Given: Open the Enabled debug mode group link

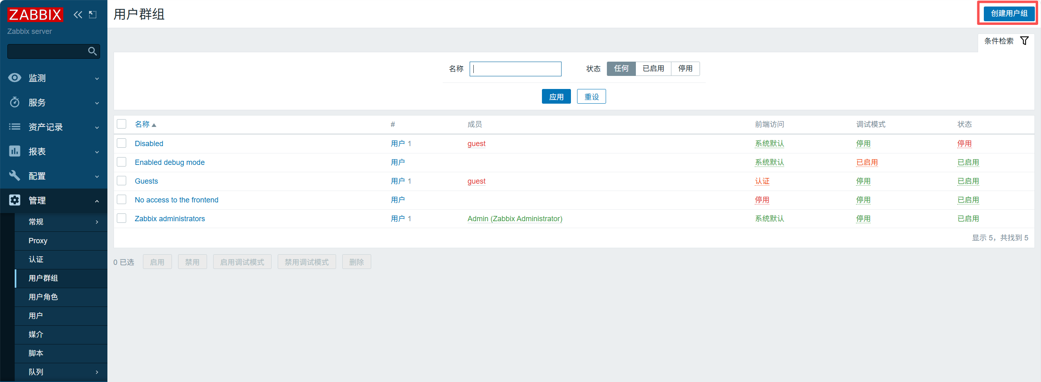Looking at the screenshot, I should [169, 162].
